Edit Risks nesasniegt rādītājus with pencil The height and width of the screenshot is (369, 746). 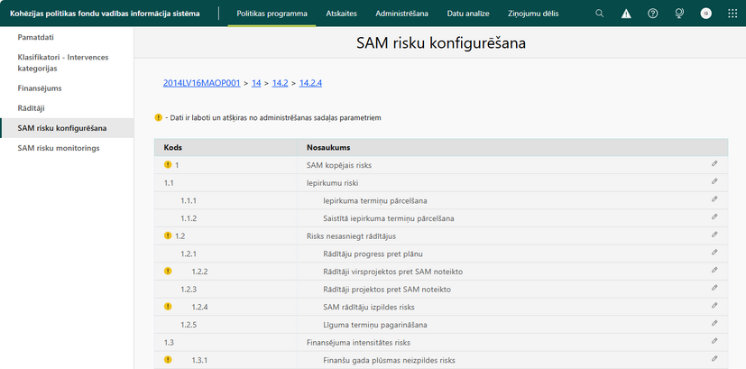click(714, 235)
